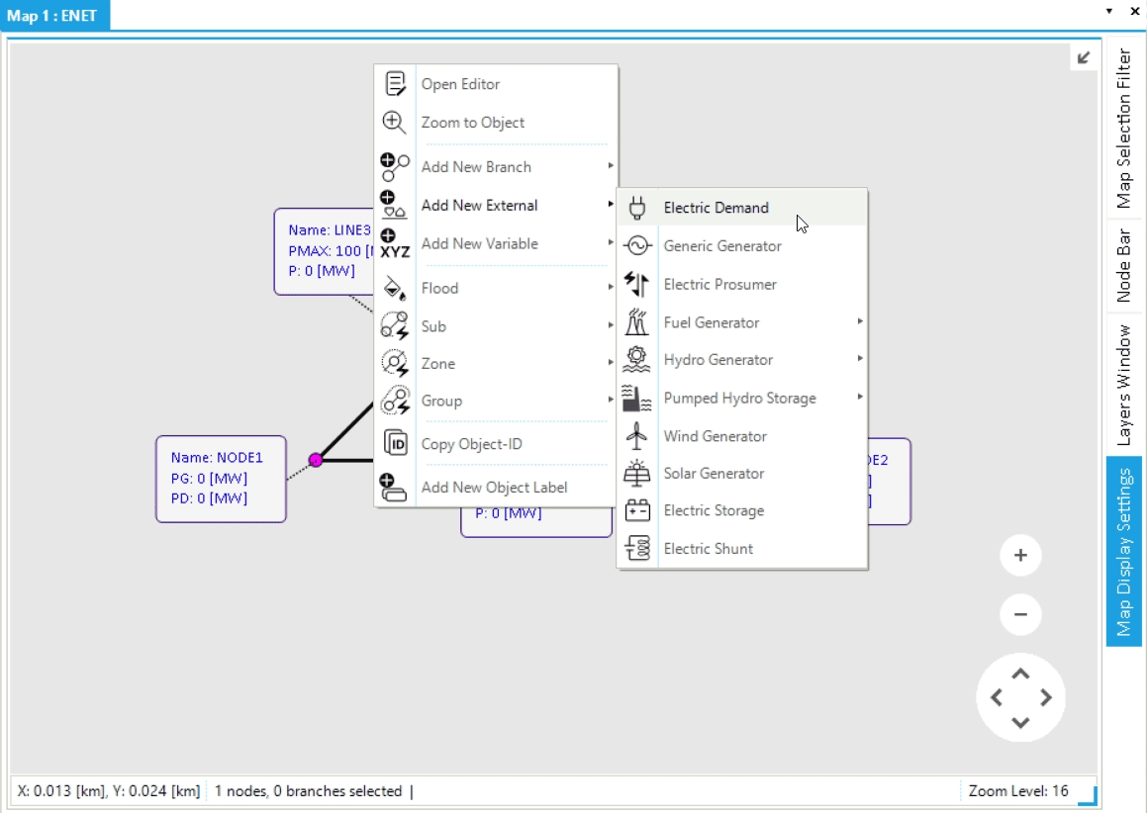Expand the Fuel Generator submenu arrow
Screen dimensions: 1147x813
point(860,321)
